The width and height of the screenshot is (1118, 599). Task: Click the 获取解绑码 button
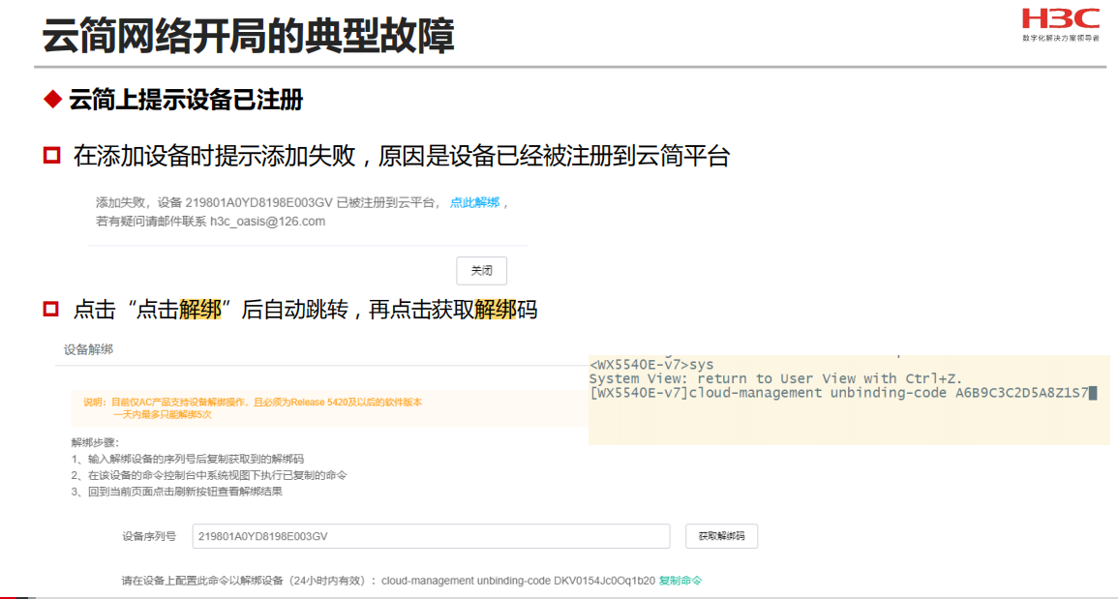pos(721,536)
